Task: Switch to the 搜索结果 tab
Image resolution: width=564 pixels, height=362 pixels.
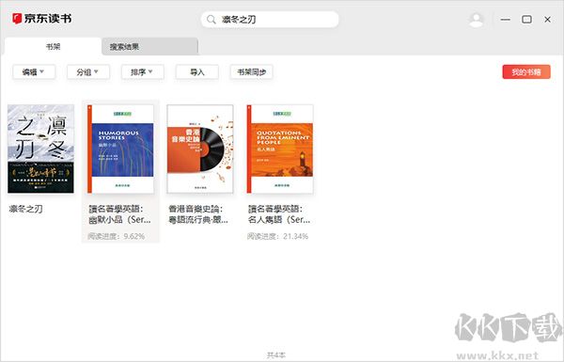Action: tap(149, 46)
